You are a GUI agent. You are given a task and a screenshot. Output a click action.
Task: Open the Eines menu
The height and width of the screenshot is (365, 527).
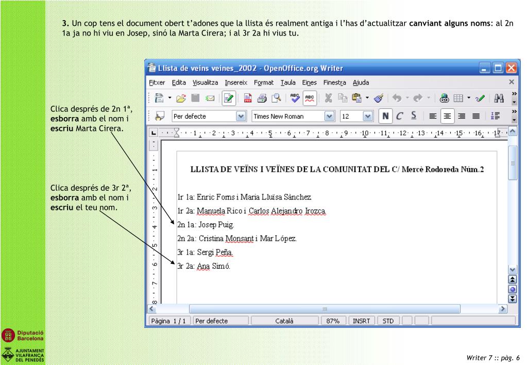pyautogui.click(x=309, y=82)
